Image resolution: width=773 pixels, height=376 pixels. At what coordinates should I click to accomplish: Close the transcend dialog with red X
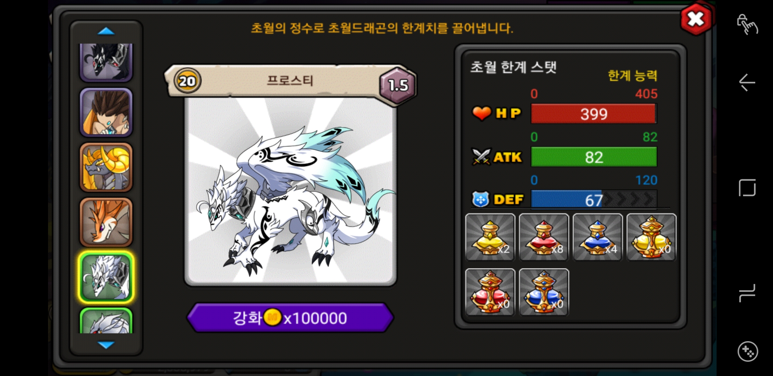click(696, 19)
